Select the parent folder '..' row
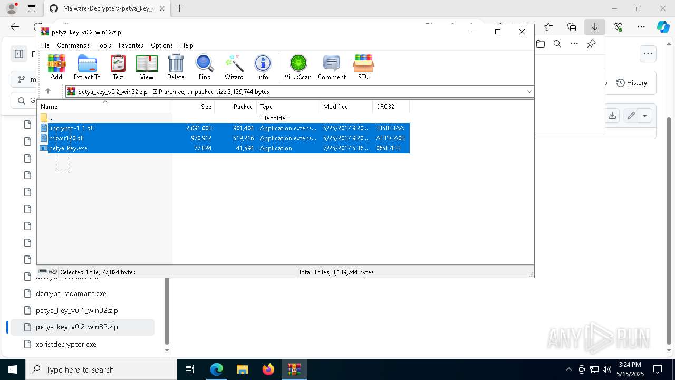The image size is (675, 380). (x=224, y=118)
